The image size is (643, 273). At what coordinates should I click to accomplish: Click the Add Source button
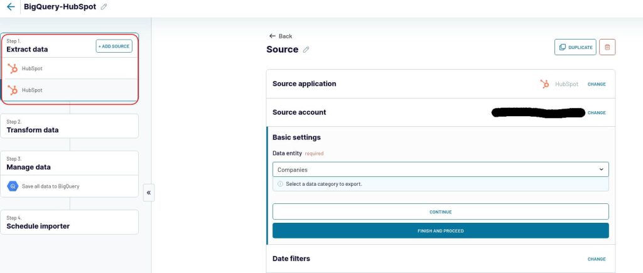point(114,46)
